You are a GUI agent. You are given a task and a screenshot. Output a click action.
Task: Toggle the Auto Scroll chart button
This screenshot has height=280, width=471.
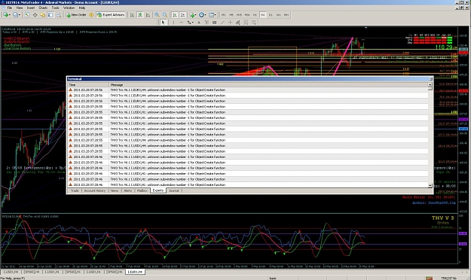click(x=175, y=15)
